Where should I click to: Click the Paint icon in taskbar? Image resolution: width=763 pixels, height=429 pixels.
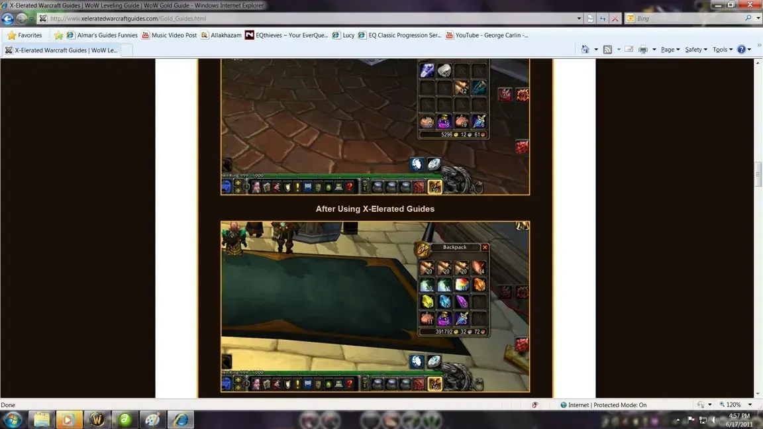click(x=152, y=419)
